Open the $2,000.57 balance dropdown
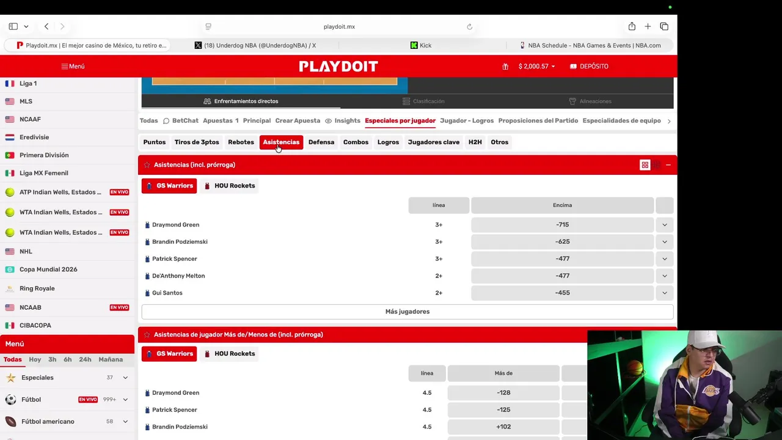This screenshot has height=440, width=782. (536, 66)
